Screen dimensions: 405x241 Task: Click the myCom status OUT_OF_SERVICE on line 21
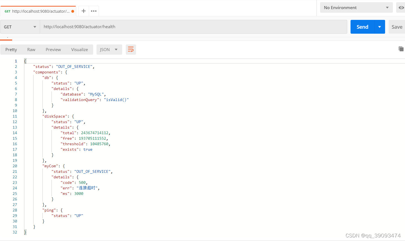pyautogui.click(x=92, y=171)
